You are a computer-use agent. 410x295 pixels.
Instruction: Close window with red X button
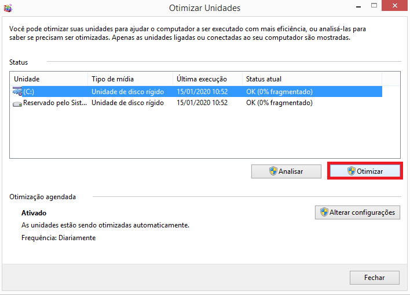(395, 5)
